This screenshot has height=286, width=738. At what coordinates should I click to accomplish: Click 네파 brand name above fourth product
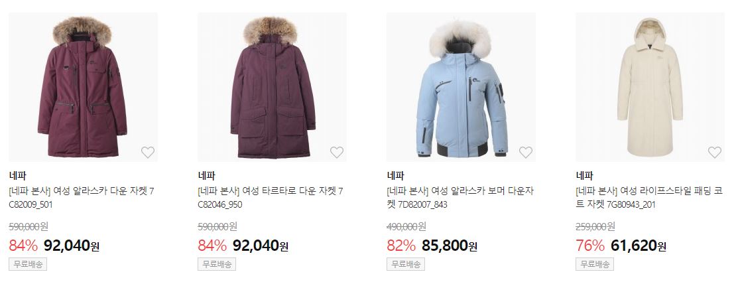pos(584,176)
